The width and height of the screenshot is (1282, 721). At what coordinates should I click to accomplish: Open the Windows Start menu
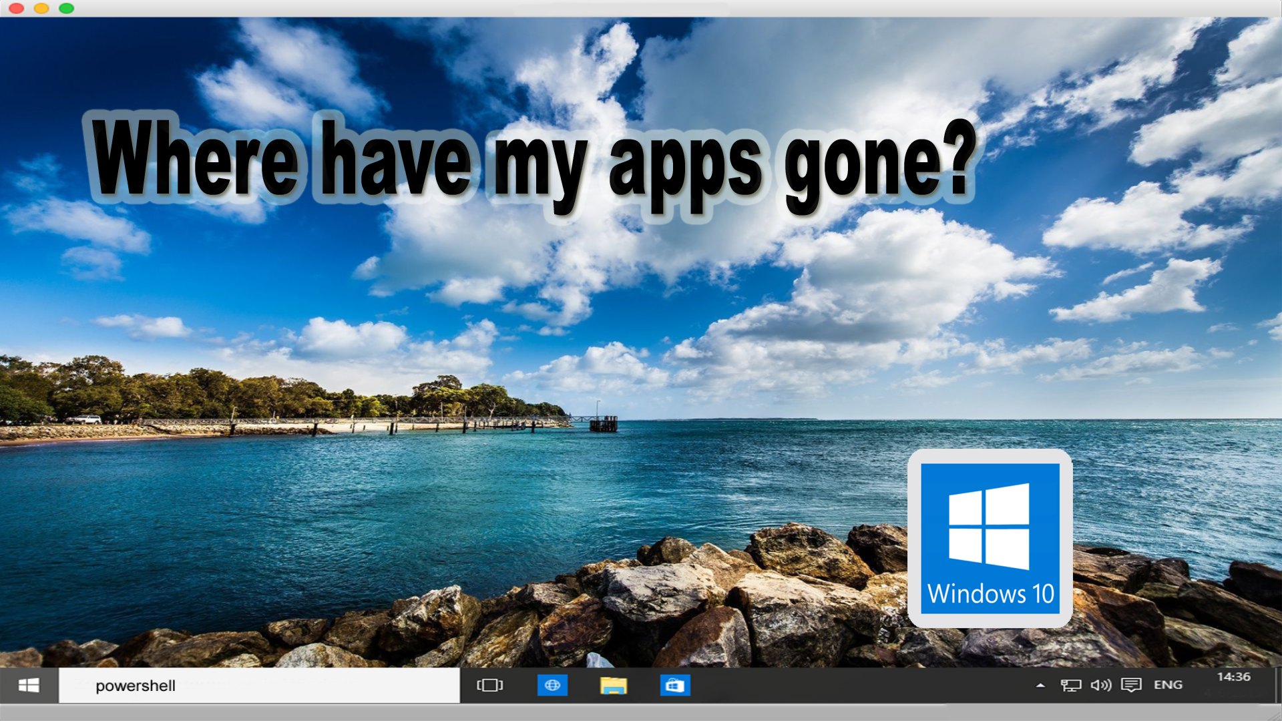tap(29, 686)
